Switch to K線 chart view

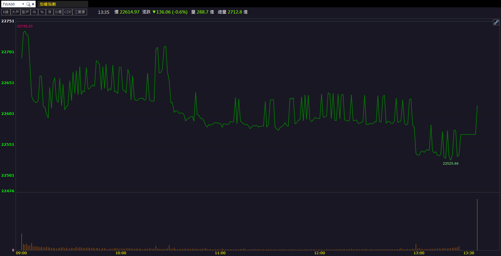point(6,12)
